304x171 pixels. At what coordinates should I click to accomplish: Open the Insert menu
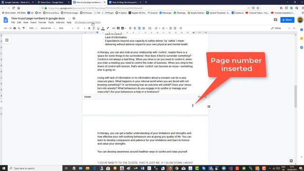click(x=33, y=22)
